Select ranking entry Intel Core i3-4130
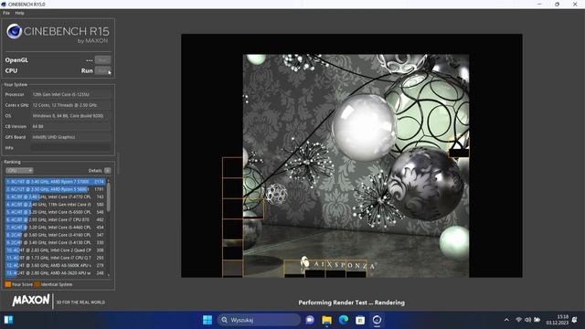 56,242
